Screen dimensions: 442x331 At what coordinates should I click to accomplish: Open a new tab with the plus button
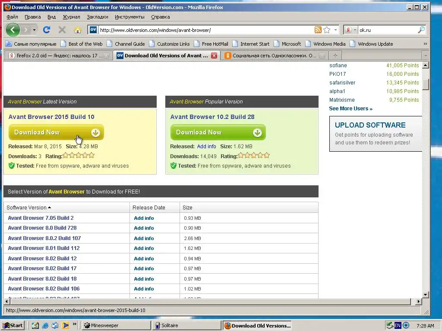(x=335, y=56)
